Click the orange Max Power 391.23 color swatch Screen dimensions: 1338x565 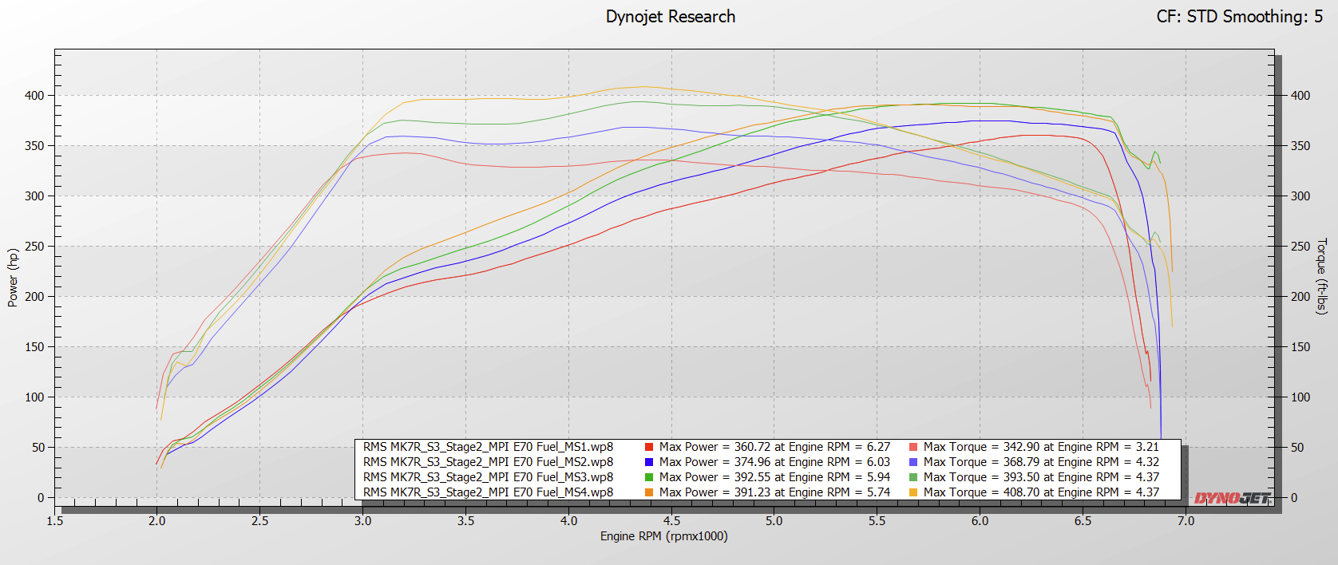[x=649, y=493]
